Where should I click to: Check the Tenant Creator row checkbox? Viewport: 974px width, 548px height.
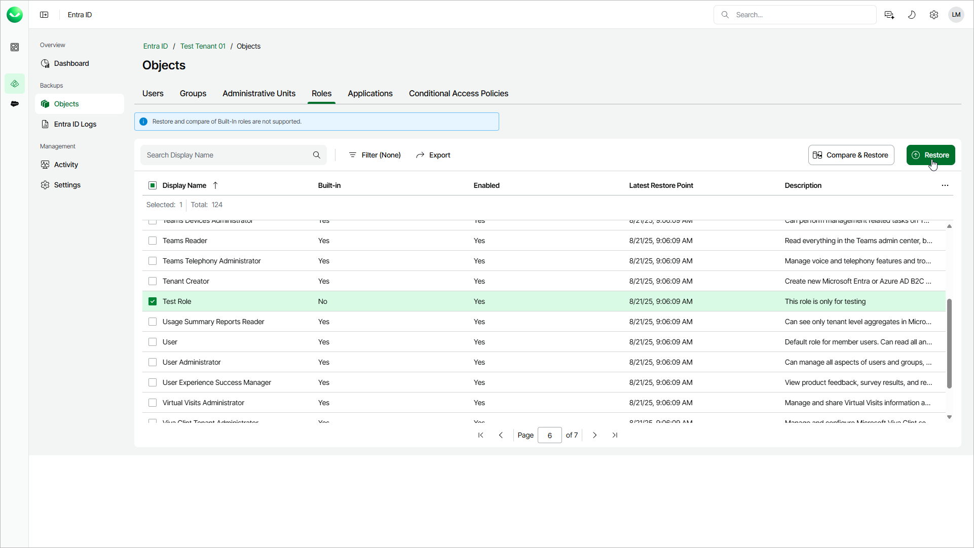(153, 281)
